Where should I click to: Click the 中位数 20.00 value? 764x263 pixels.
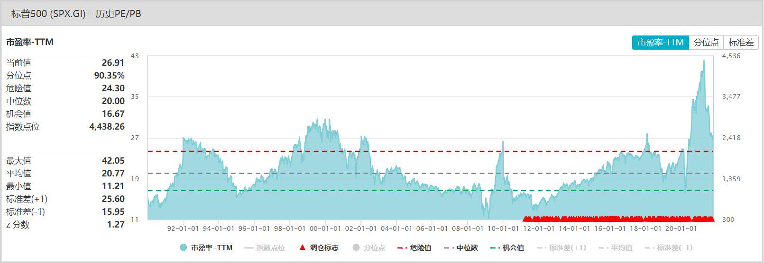click(113, 101)
